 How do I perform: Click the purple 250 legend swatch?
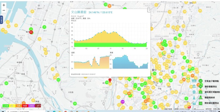pos(31,106)
